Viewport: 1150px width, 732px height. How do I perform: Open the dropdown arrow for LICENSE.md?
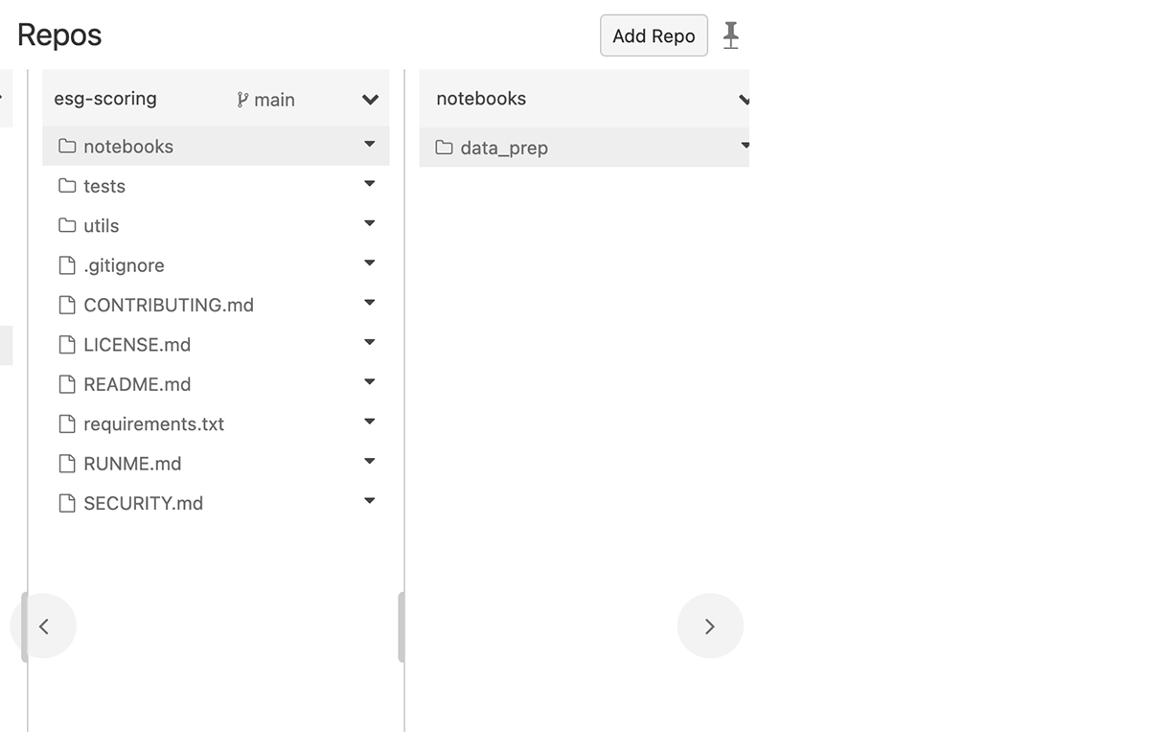370,342
